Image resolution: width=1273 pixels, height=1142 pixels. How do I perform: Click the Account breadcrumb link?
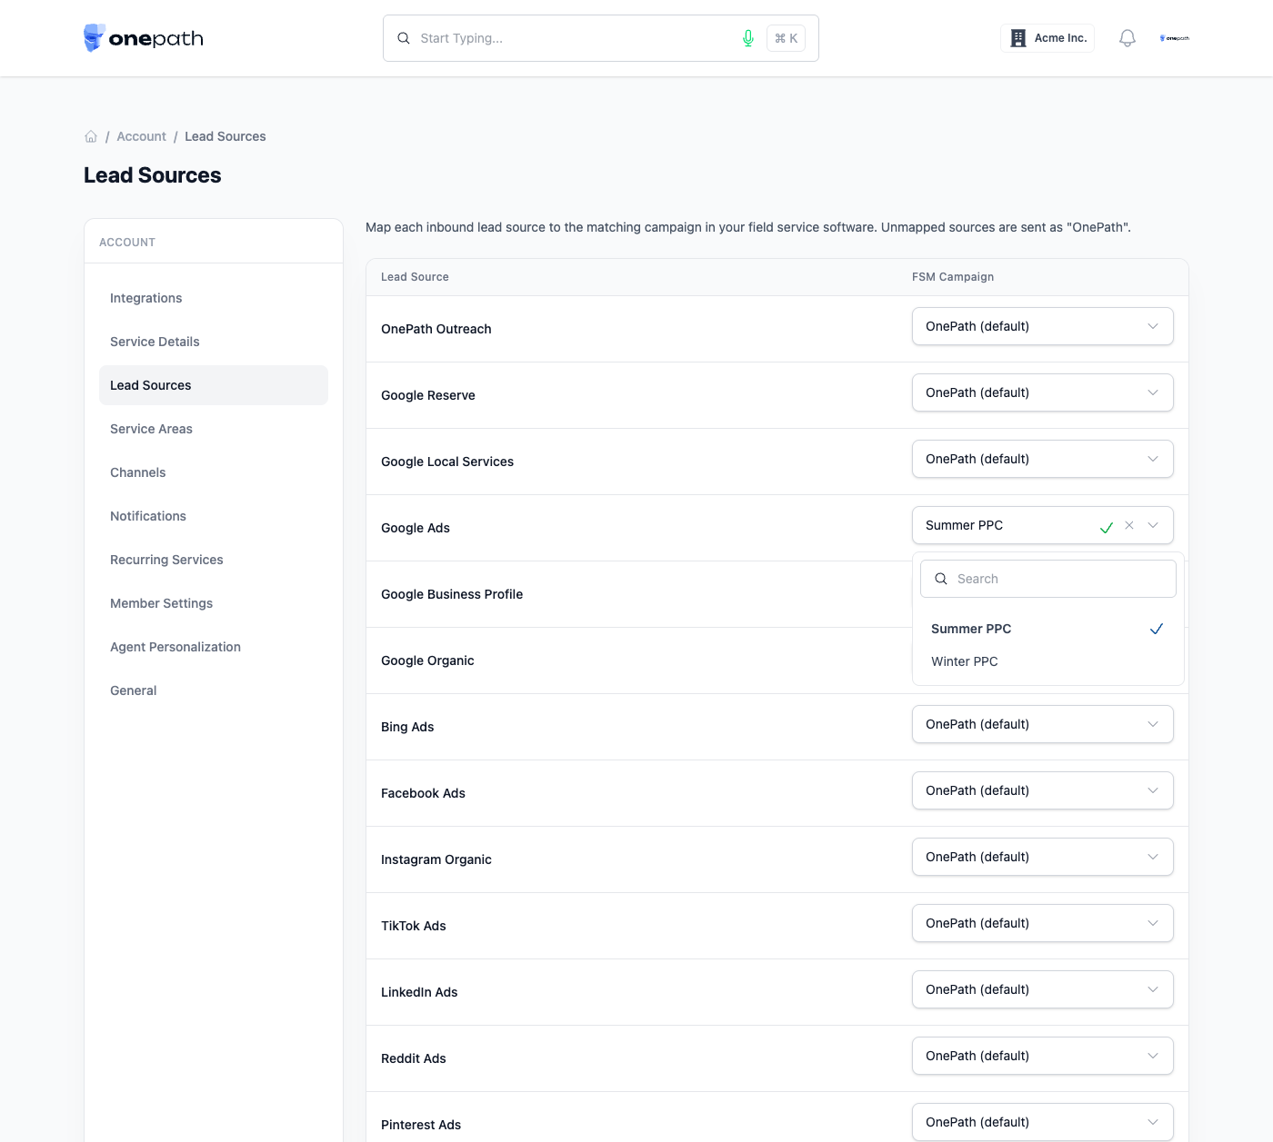(x=141, y=136)
